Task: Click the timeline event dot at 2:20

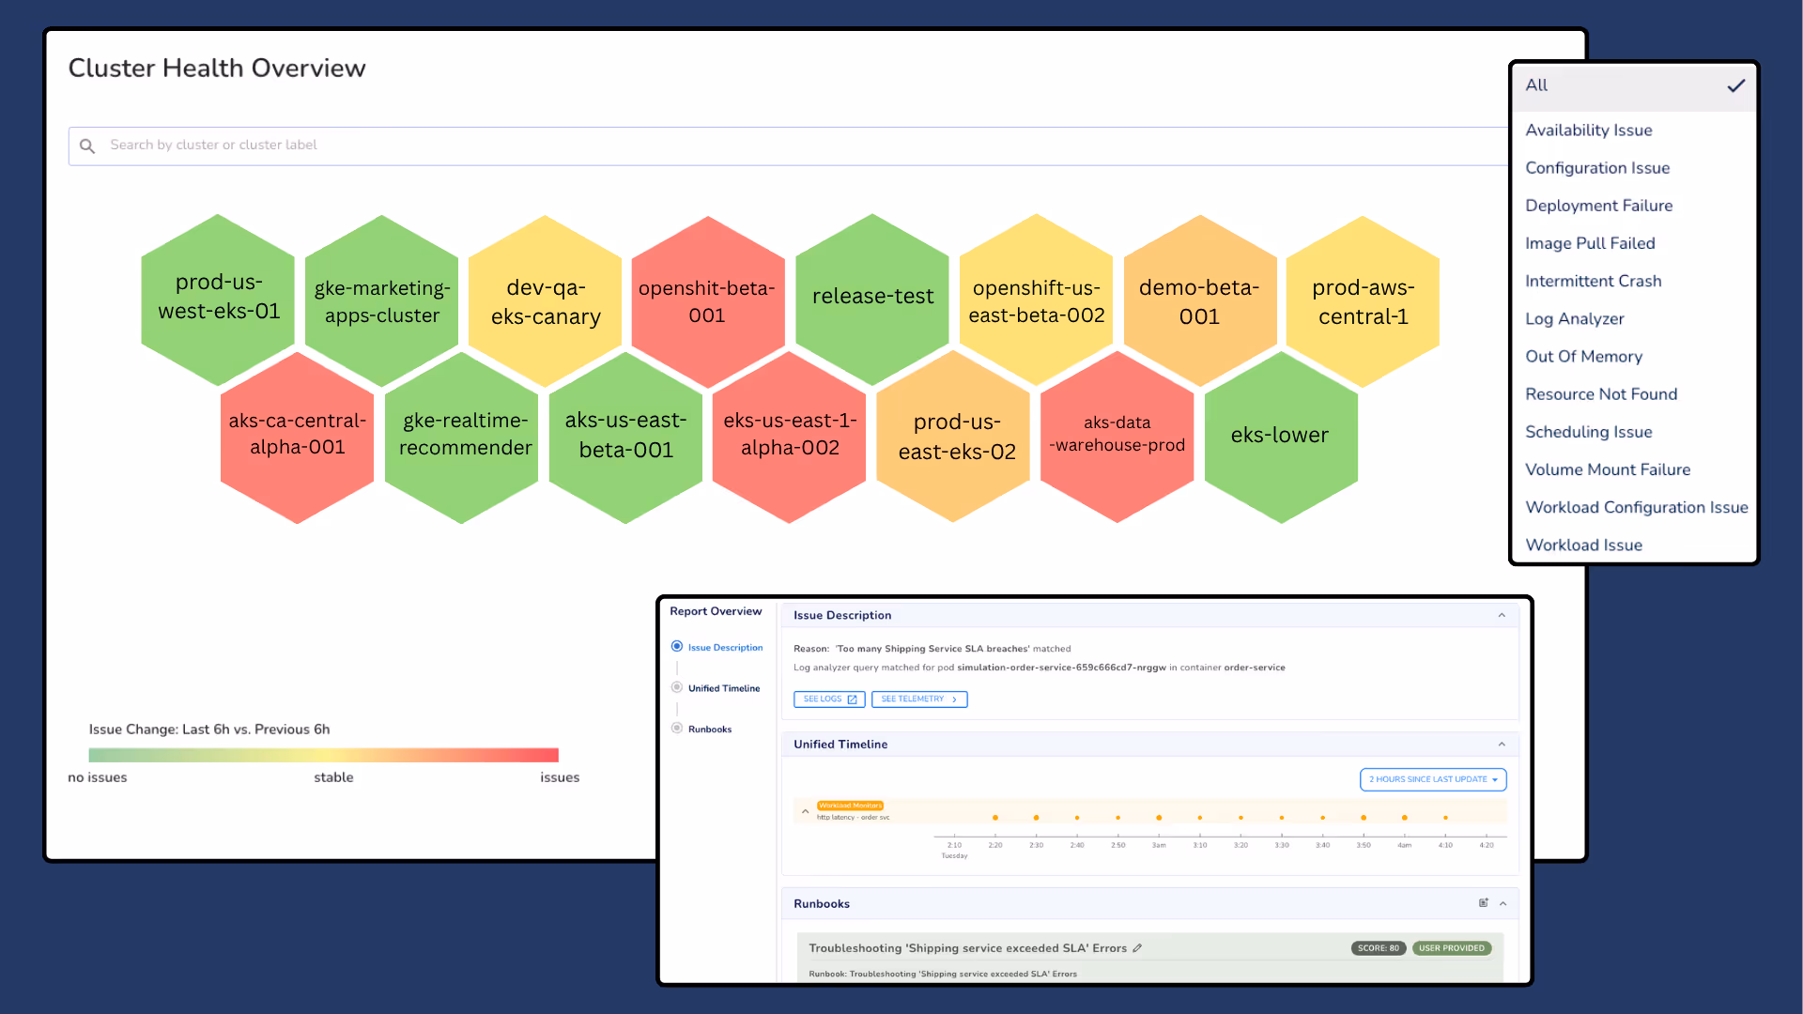Action: pyautogui.click(x=995, y=818)
